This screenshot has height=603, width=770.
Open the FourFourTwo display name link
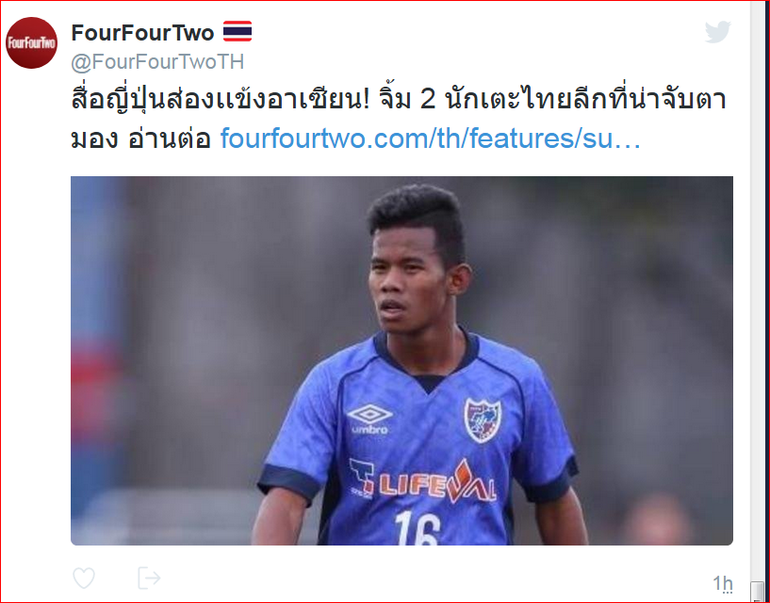click(143, 33)
